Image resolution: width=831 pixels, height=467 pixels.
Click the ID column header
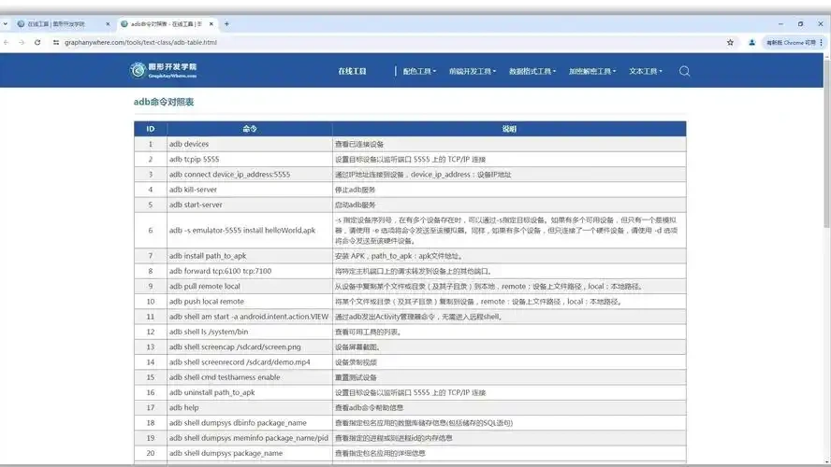click(x=151, y=129)
